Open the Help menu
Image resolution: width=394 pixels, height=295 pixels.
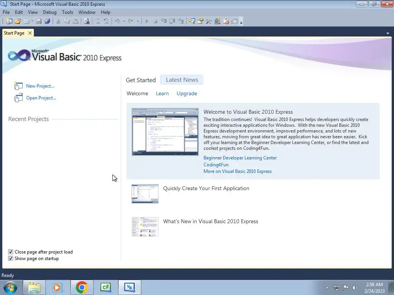105,12
